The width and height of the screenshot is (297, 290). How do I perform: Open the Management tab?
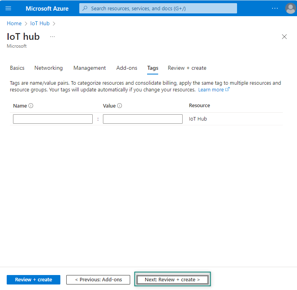(x=90, y=68)
